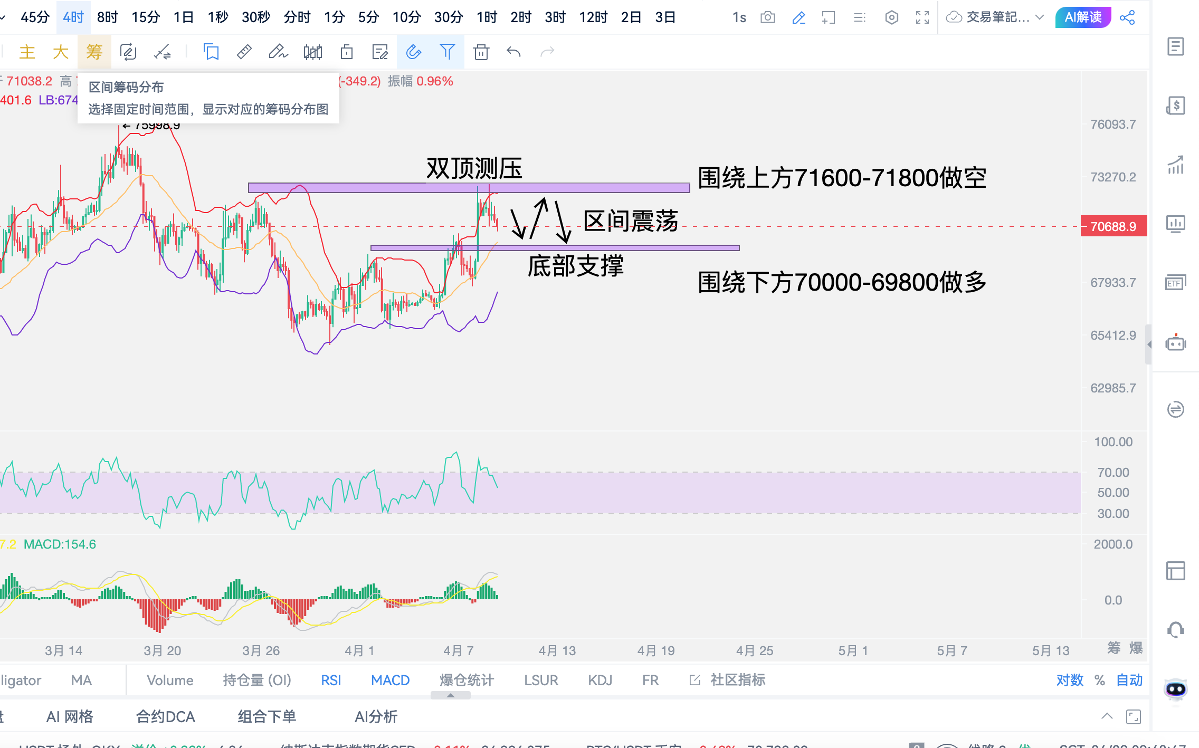The width and height of the screenshot is (1199, 748).
Task: Expand bottom panel with up chevron
Action: coord(1107,716)
